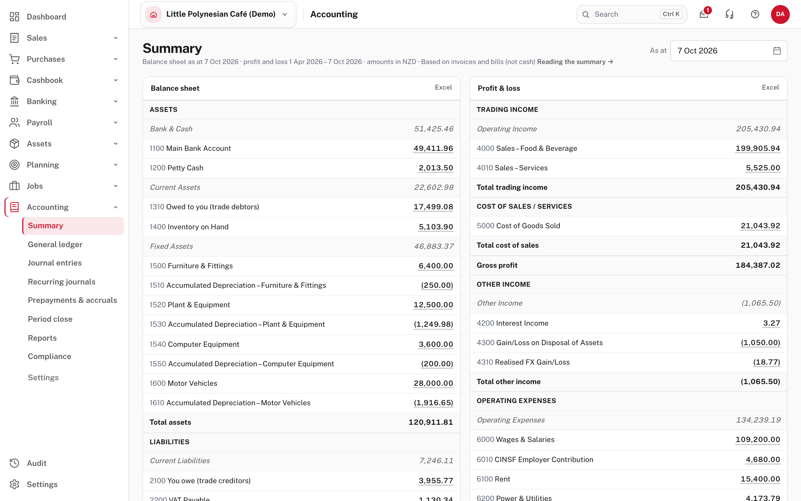Click the Purchases cart icon
801x501 pixels.
pos(14,59)
